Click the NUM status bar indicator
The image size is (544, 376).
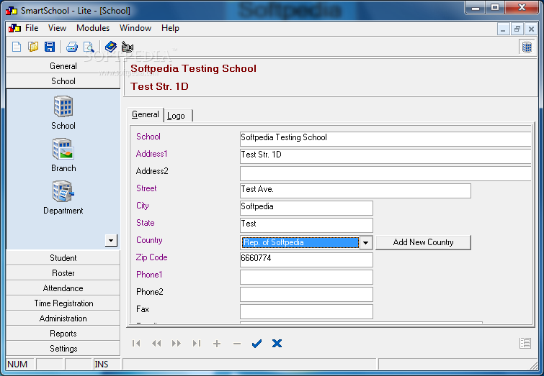tap(19, 364)
